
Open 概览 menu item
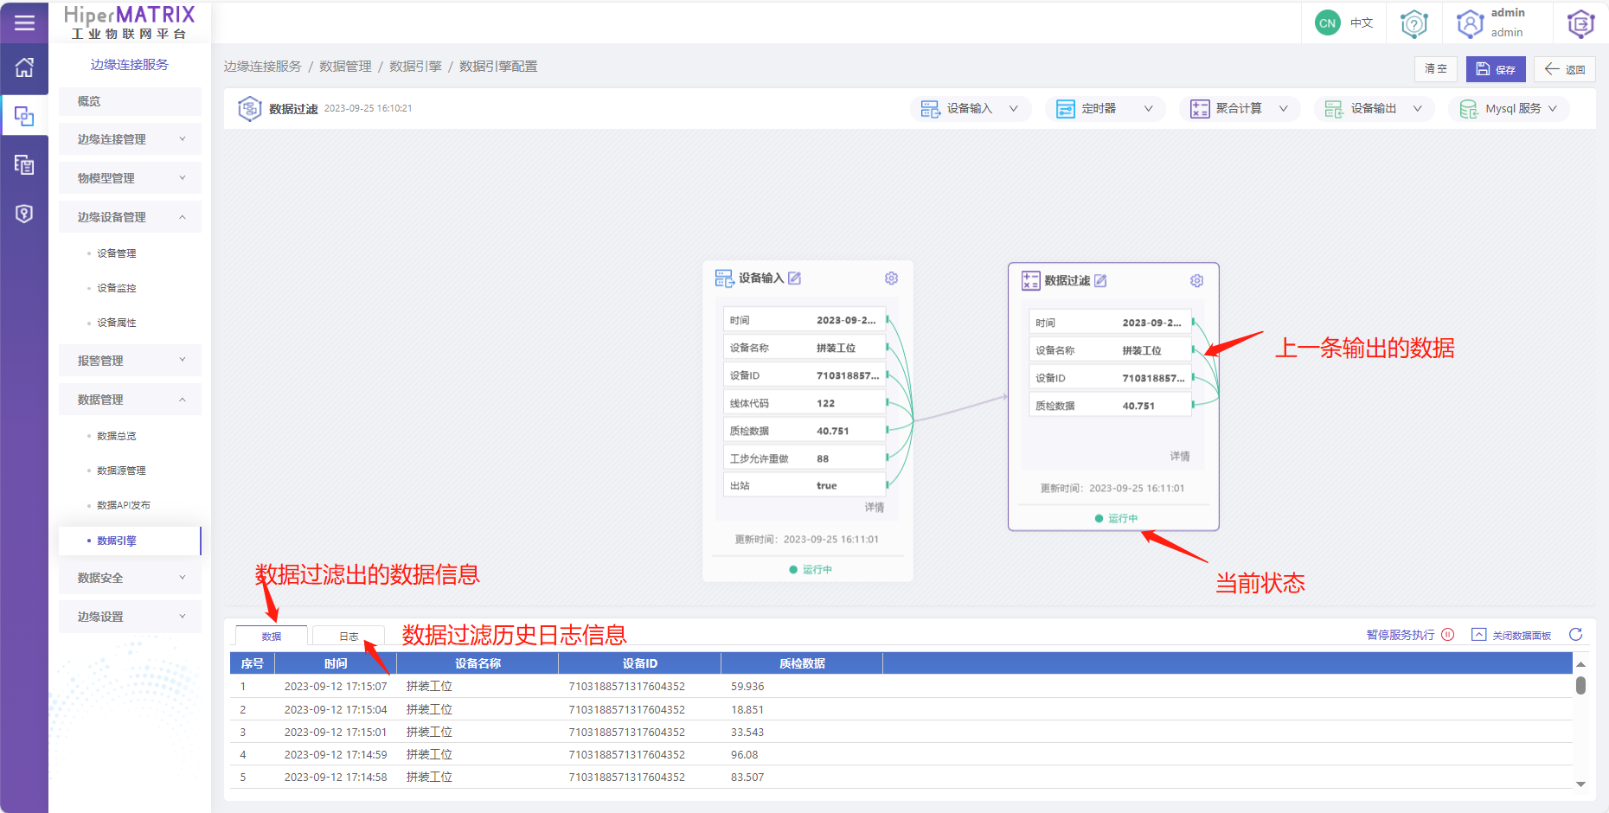(x=130, y=101)
